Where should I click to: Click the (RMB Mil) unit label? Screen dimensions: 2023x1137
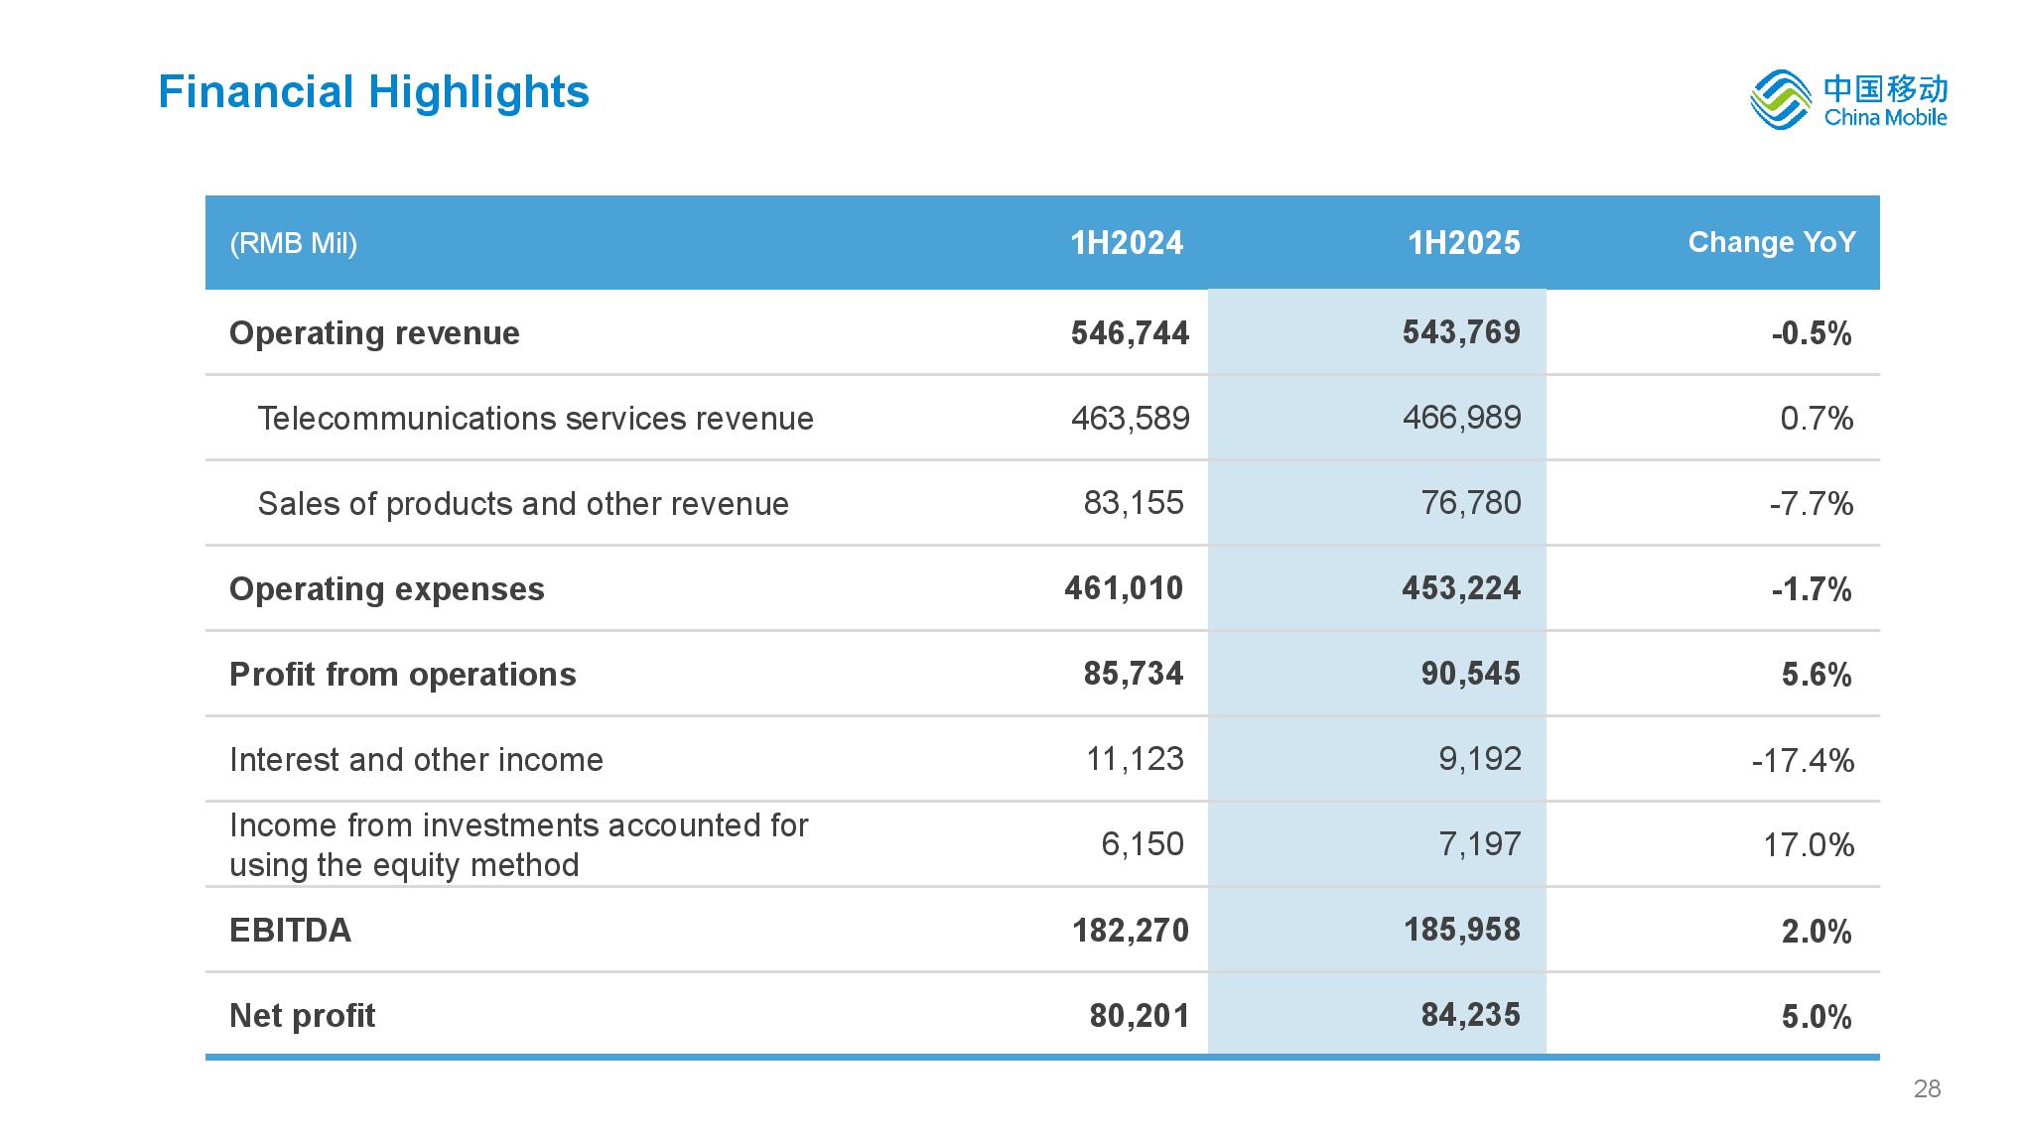pos(293,243)
